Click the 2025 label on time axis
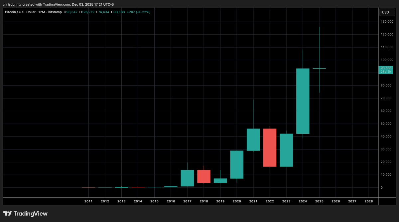 click(x=319, y=201)
